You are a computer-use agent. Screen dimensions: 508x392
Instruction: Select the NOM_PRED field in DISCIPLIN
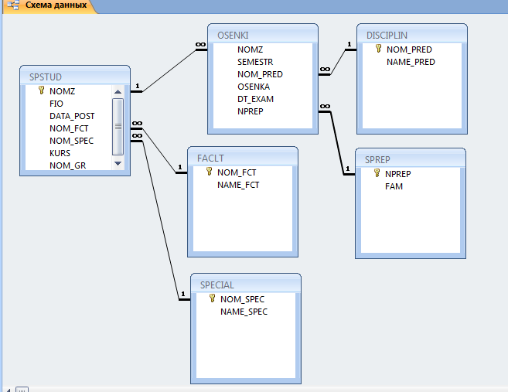409,49
